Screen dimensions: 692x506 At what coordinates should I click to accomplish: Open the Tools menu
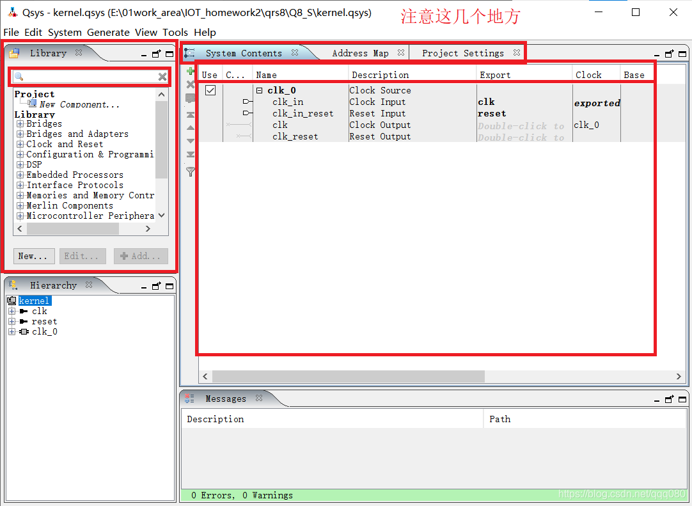pyautogui.click(x=175, y=32)
